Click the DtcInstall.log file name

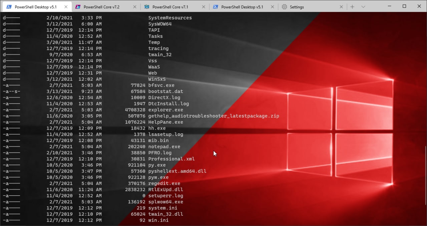pyautogui.click(x=168, y=104)
